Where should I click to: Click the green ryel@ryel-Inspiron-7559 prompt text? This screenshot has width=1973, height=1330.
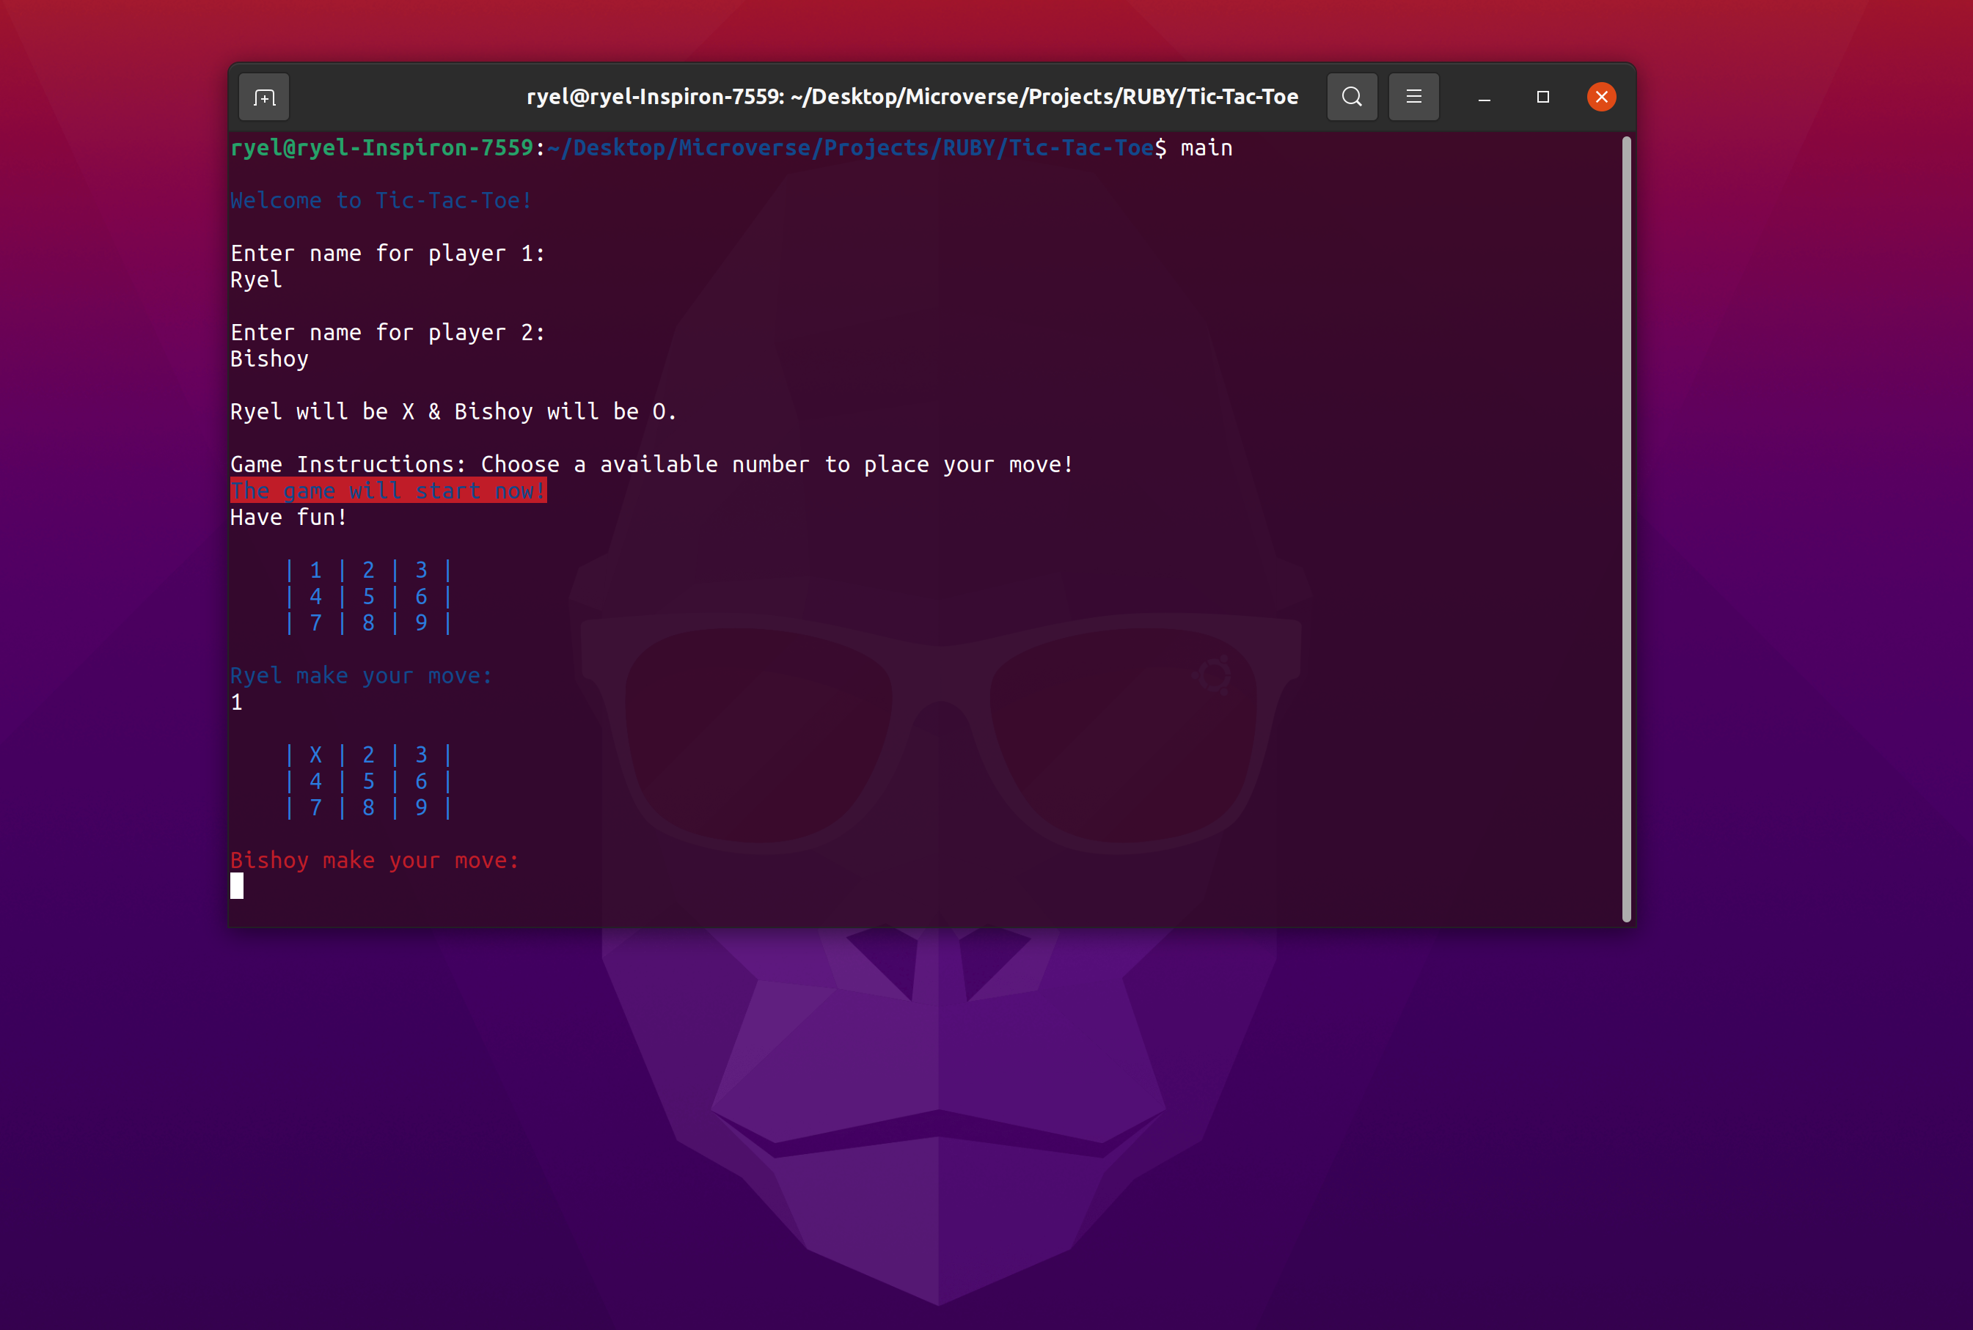click(x=382, y=147)
